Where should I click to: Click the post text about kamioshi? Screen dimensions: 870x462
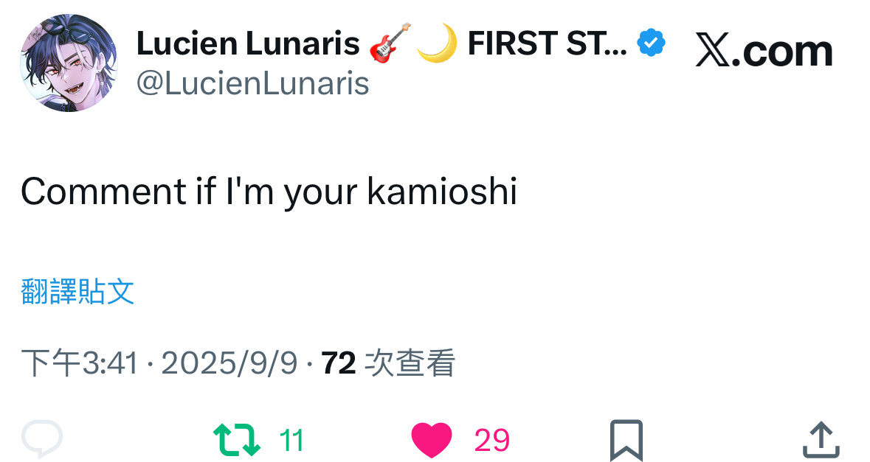point(269,192)
